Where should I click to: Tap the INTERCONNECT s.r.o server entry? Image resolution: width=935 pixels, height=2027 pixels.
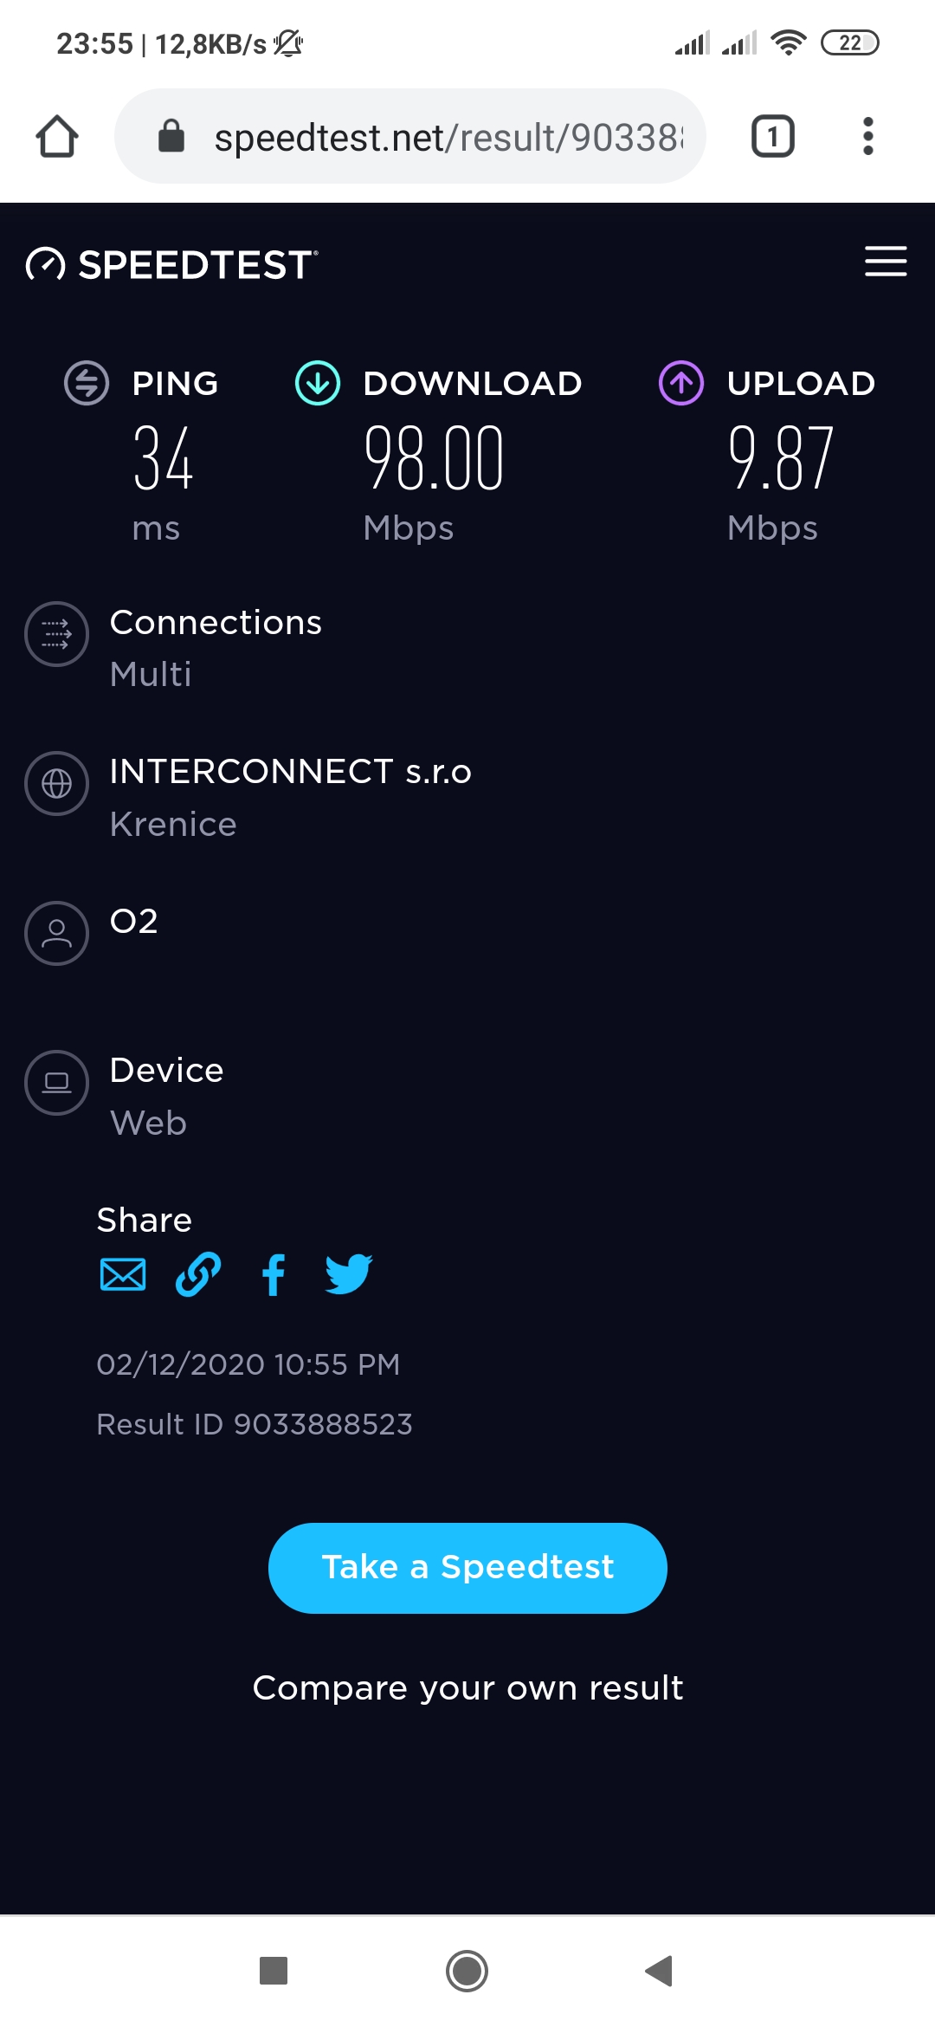[290, 772]
